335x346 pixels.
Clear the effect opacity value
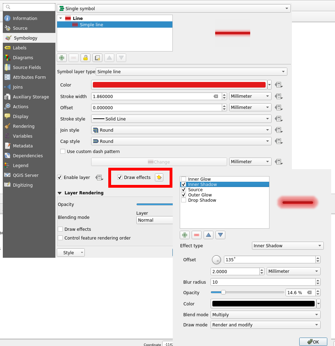point(309,293)
